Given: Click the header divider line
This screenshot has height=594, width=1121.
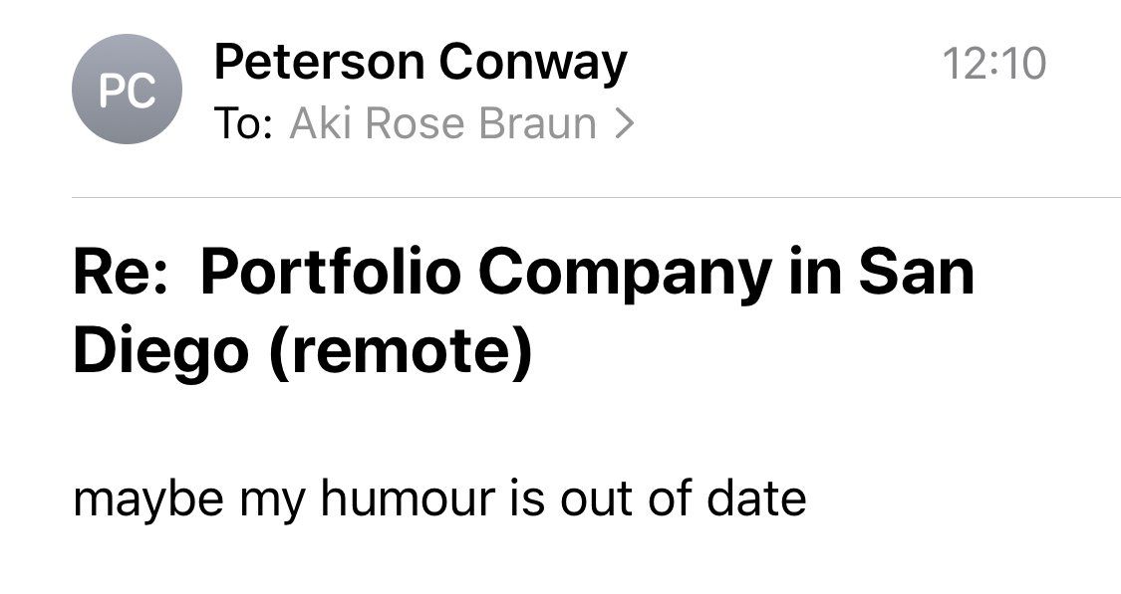Looking at the screenshot, I should [x=596, y=197].
